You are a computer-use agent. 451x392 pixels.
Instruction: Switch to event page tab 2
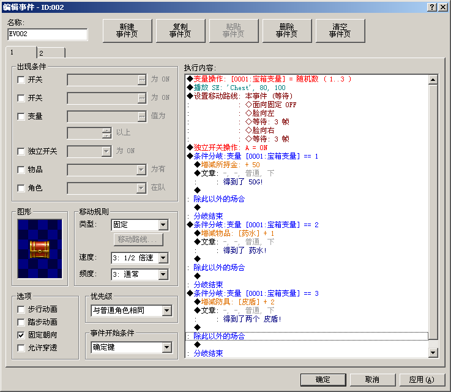point(51,53)
